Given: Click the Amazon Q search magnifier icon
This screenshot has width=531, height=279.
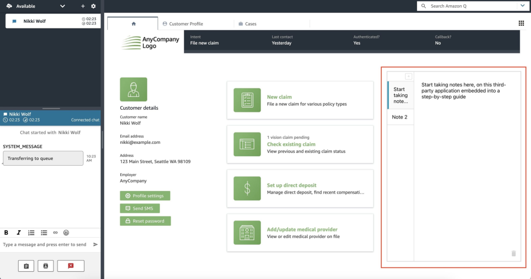Looking at the screenshot, I should 423,6.
